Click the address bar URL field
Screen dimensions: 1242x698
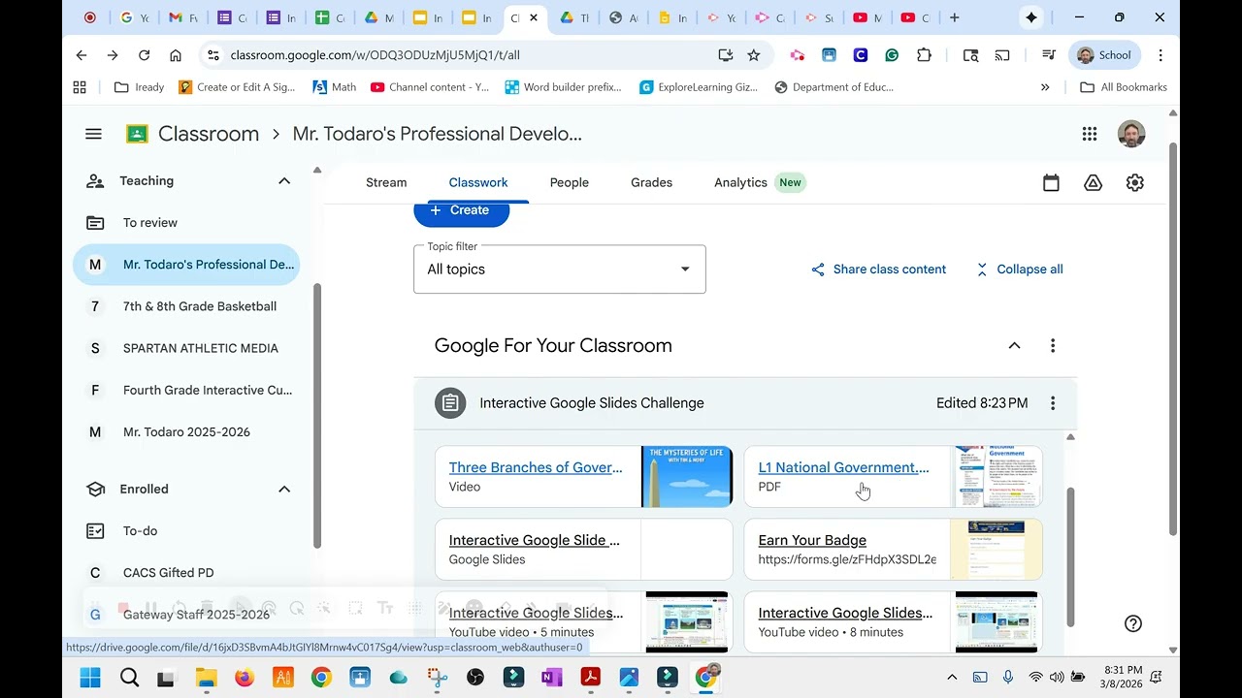point(466,55)
